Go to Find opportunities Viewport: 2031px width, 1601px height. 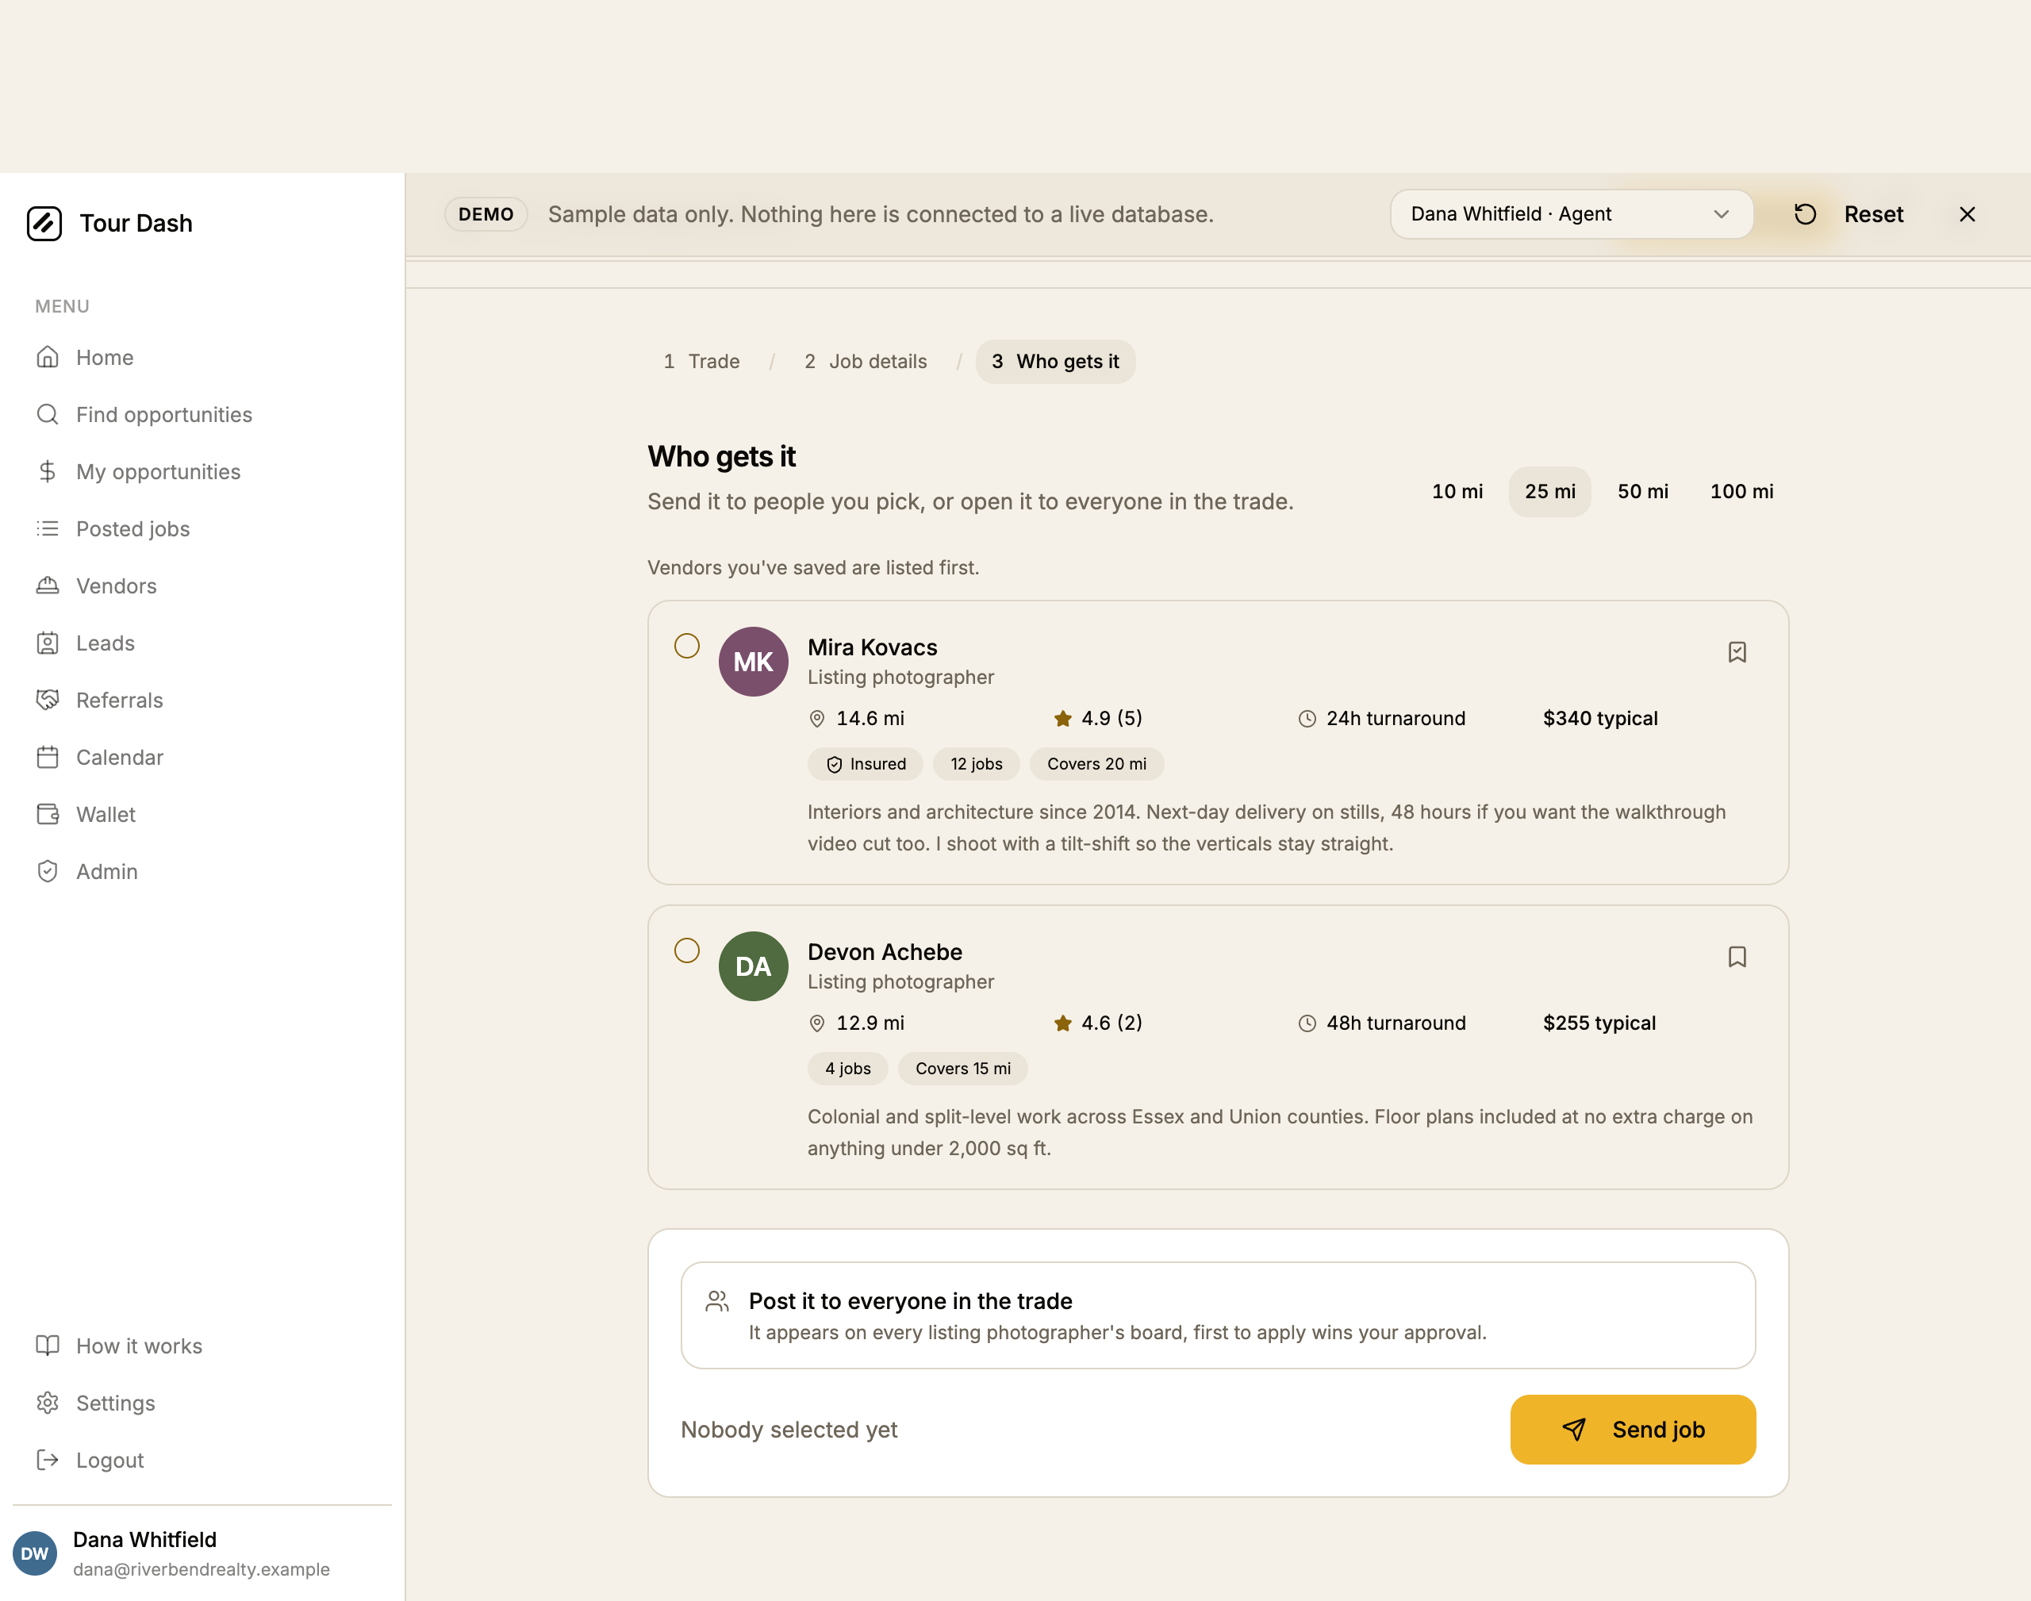pos(202,414)
